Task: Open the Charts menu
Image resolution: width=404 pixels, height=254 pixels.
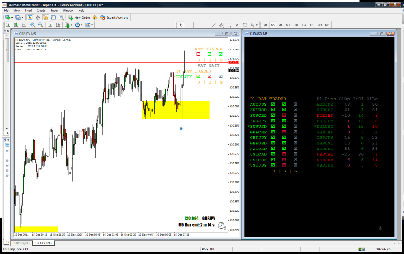Action: [x=41, y=11]
